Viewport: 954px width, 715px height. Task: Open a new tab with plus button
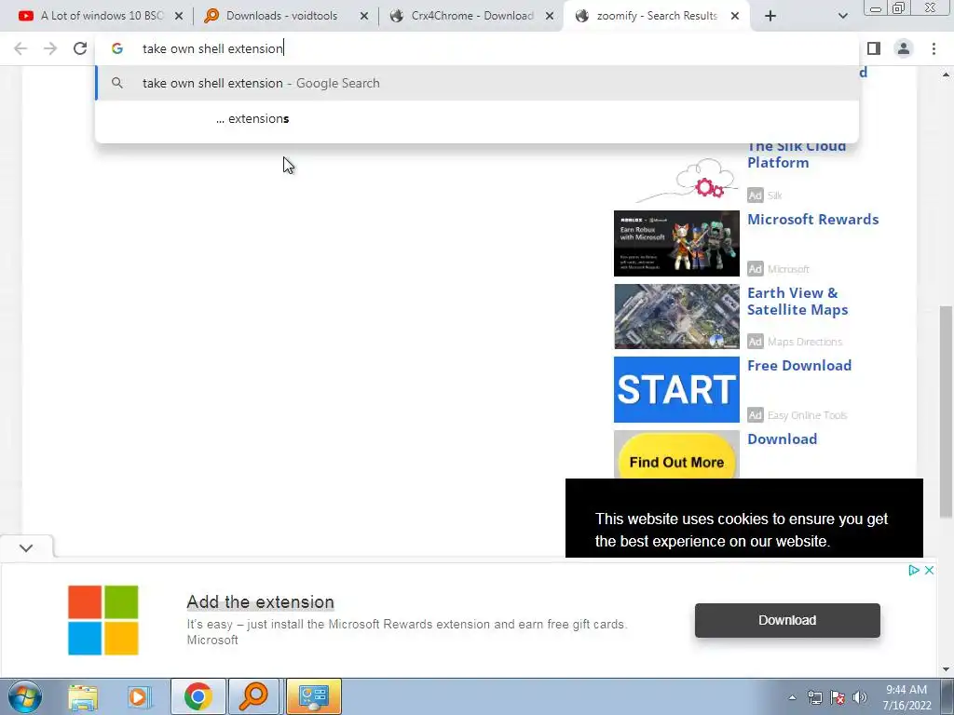(x=770, y=16)
